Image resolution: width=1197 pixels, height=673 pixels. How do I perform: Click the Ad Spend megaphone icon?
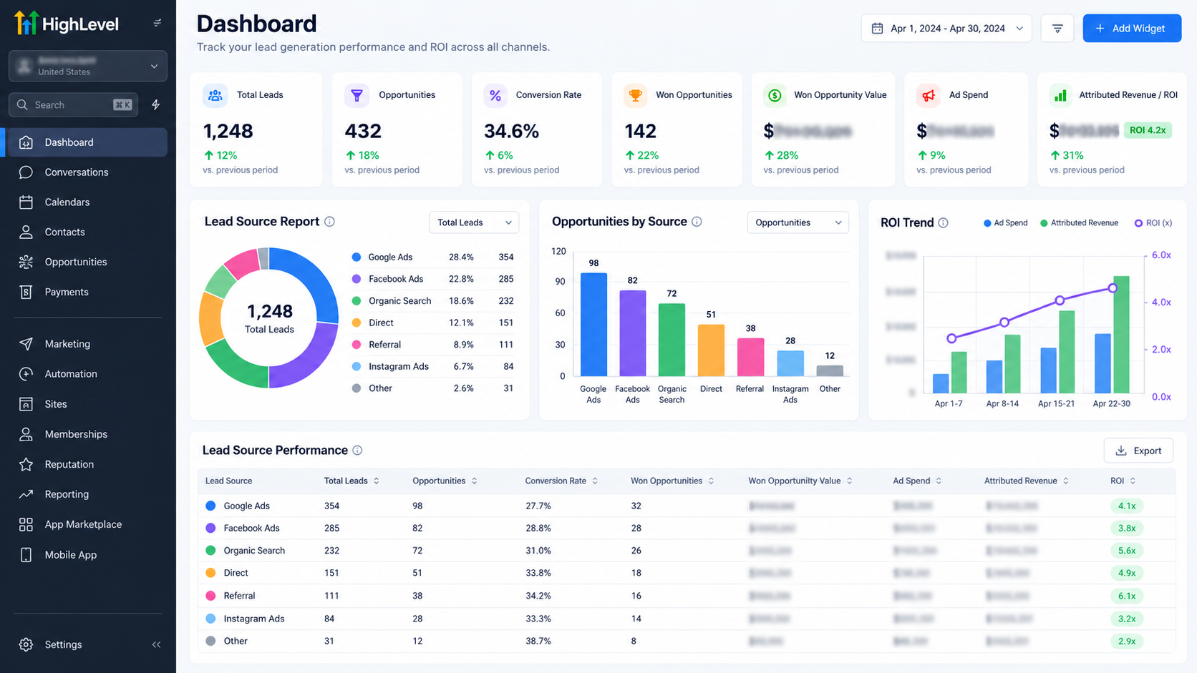pos(929,95)
